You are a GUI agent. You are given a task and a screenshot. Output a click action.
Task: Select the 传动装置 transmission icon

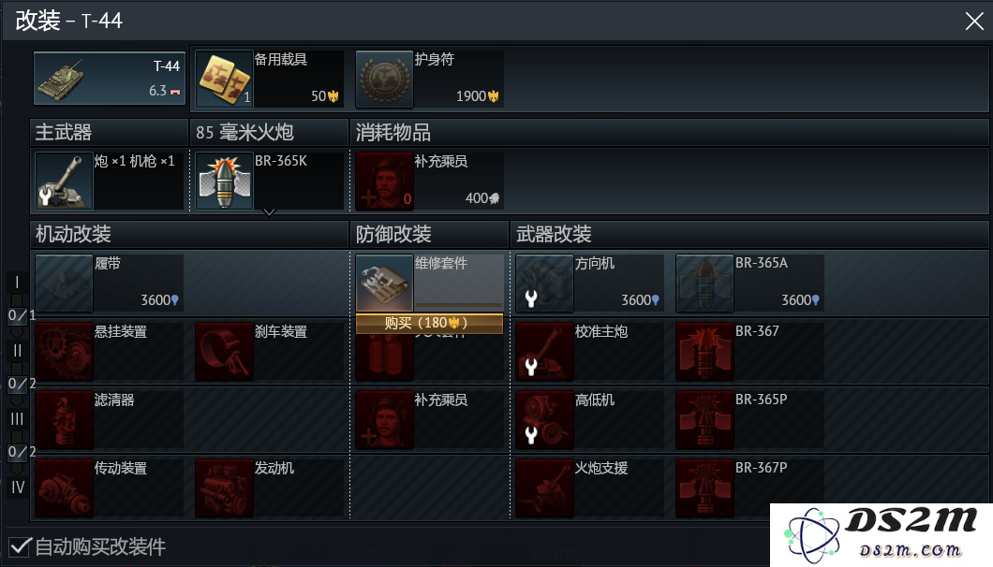coord(64,488)
